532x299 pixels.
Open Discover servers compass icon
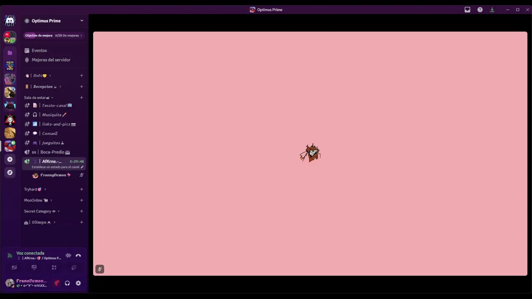point(10,172)
